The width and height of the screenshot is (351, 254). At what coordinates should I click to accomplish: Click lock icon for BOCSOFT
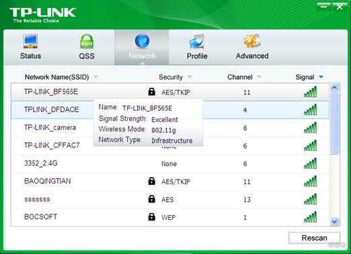point(151,216)
